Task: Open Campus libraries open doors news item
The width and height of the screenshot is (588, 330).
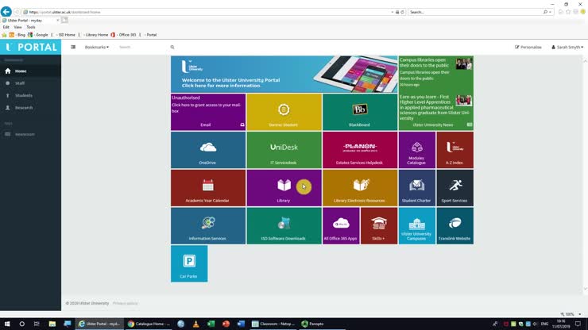Action: pos(435,73)
